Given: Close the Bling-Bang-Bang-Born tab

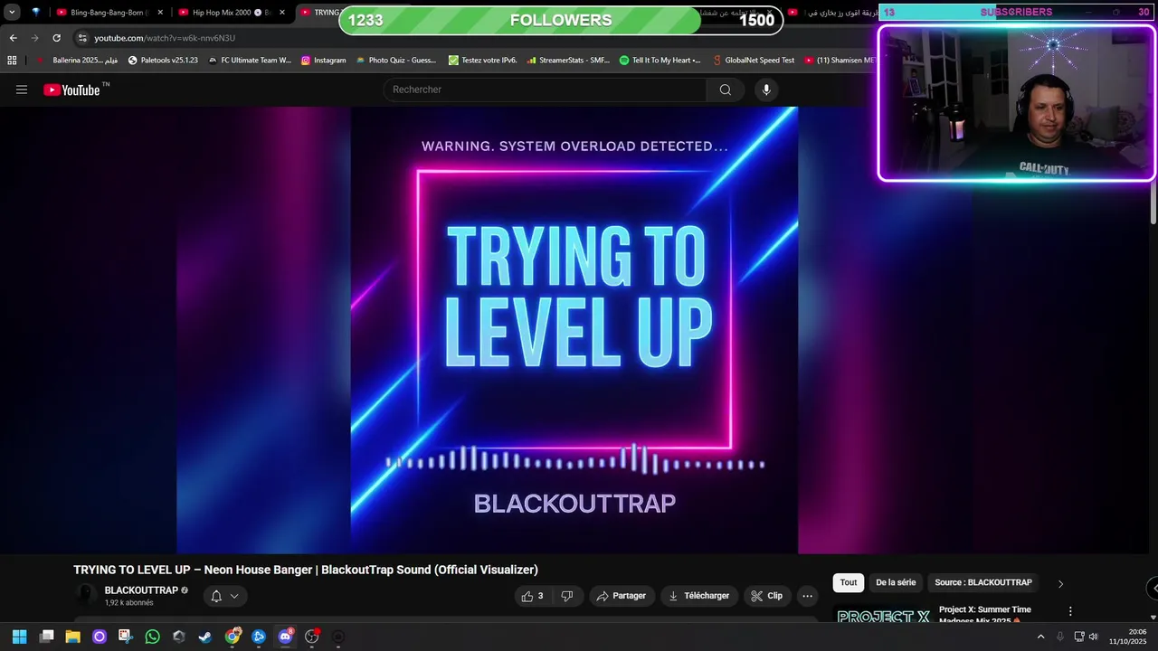Looking at the screenshot, I should click(x=160, y=13).
